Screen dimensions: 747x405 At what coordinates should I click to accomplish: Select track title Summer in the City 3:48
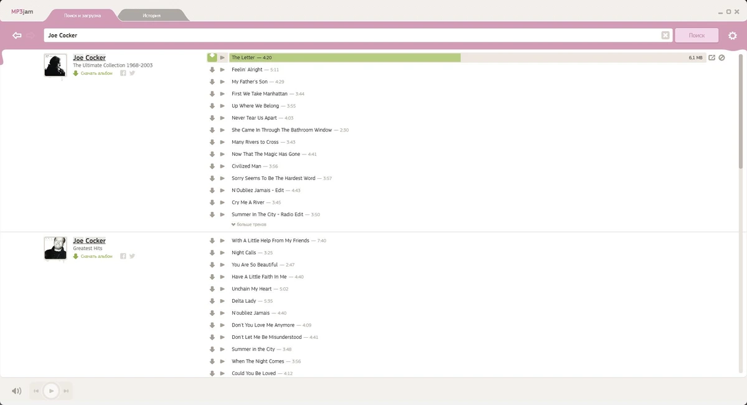click(x=253, y=350)
